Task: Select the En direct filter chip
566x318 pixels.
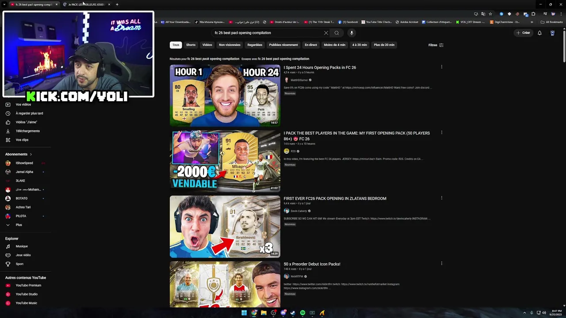Action: click(x=311, y=45)
